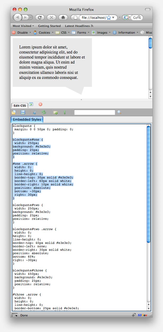Click the Stop loading X button
Screen dimensions: 163x332
point(52,17)
